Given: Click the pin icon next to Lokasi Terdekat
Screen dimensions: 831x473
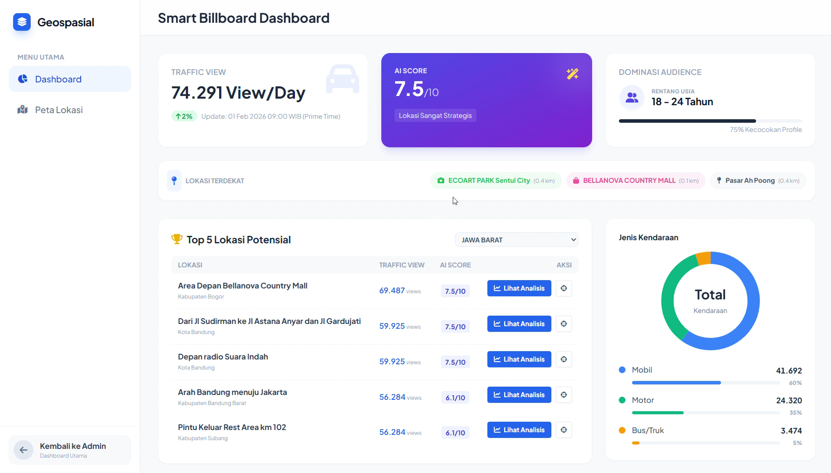Looking at the screenshot, I should coord(174,181).
